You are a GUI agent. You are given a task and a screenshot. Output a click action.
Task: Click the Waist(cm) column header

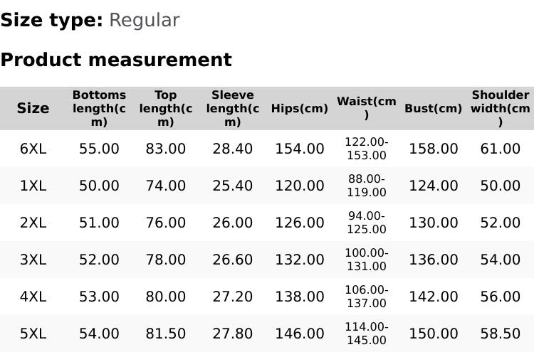366,108
